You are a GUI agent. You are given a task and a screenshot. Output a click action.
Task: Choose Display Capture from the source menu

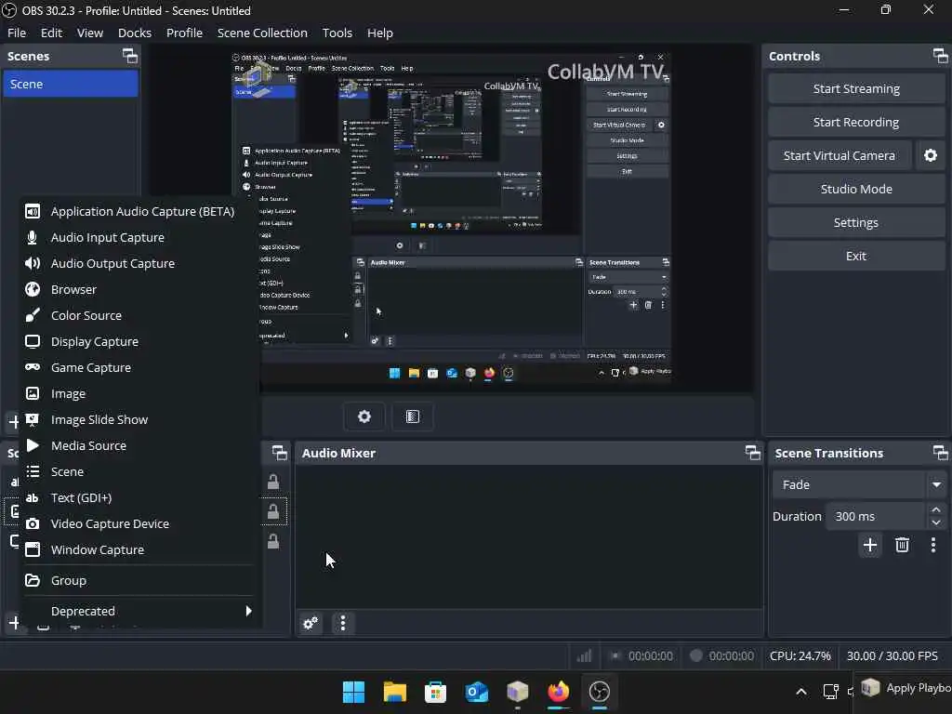[x=138, y=342]
